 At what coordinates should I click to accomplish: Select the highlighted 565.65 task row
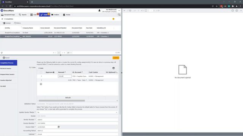(60, 36)
